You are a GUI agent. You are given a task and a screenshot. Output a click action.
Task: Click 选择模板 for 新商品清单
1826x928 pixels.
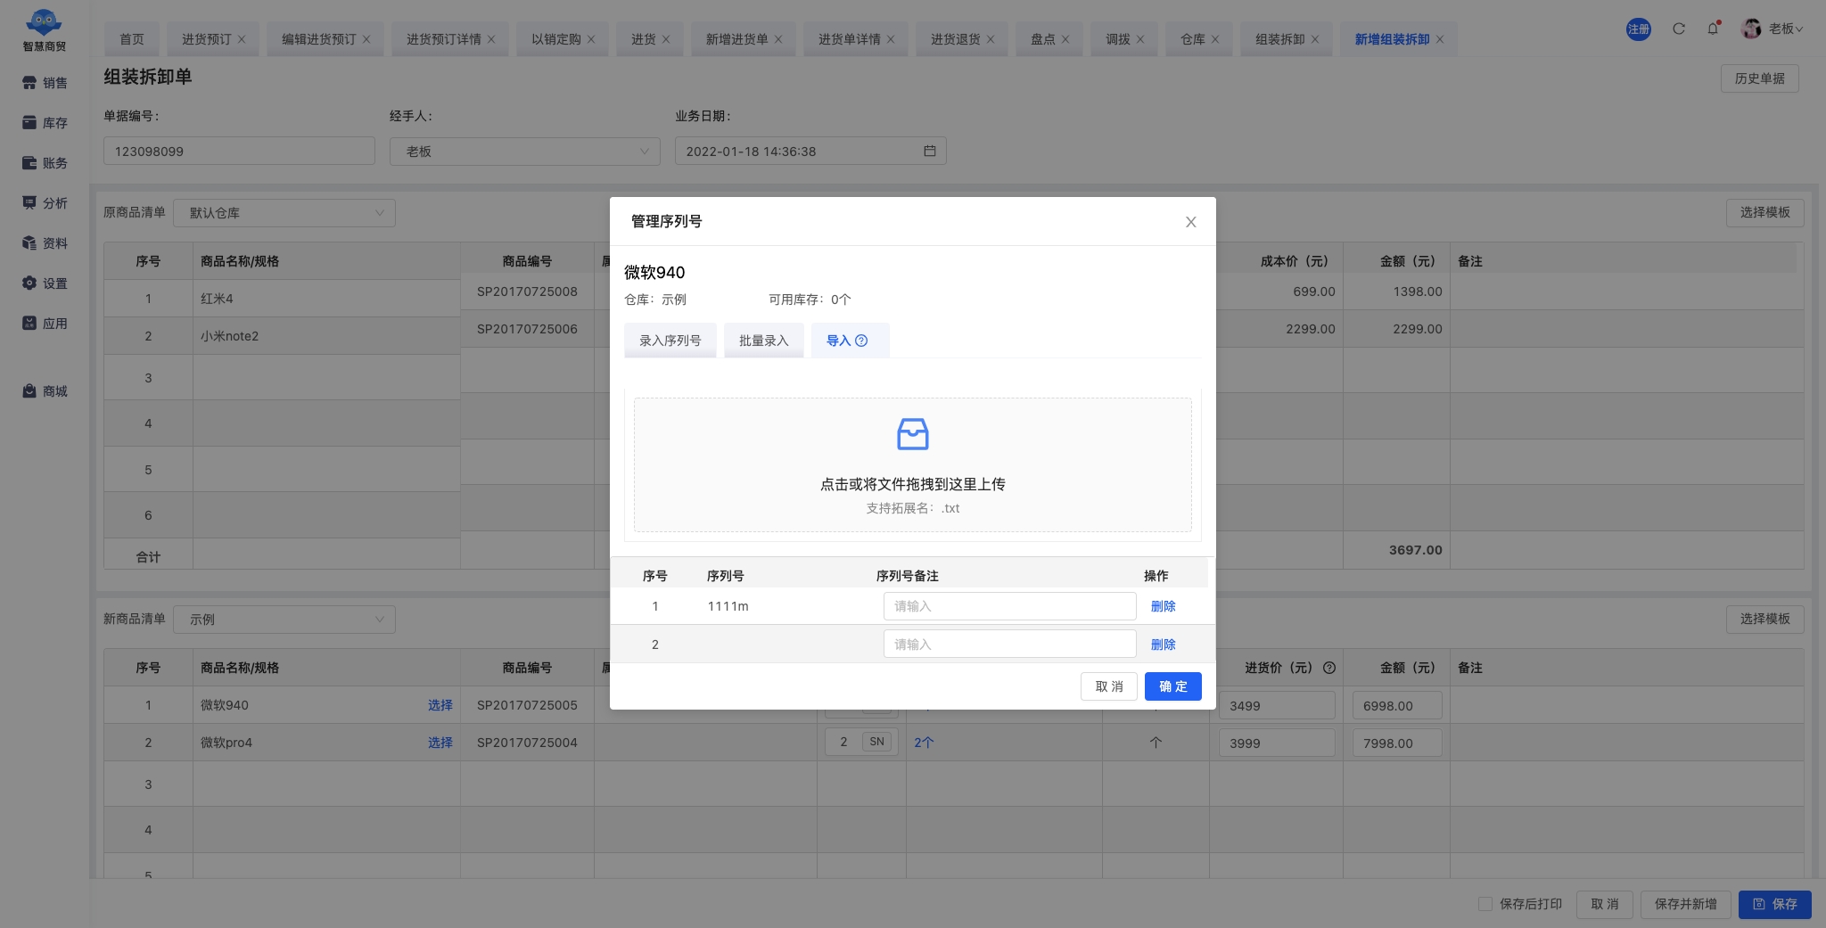pos(1765,619)
